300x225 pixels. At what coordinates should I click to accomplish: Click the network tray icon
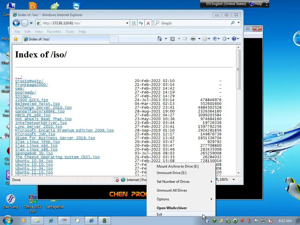263,221
